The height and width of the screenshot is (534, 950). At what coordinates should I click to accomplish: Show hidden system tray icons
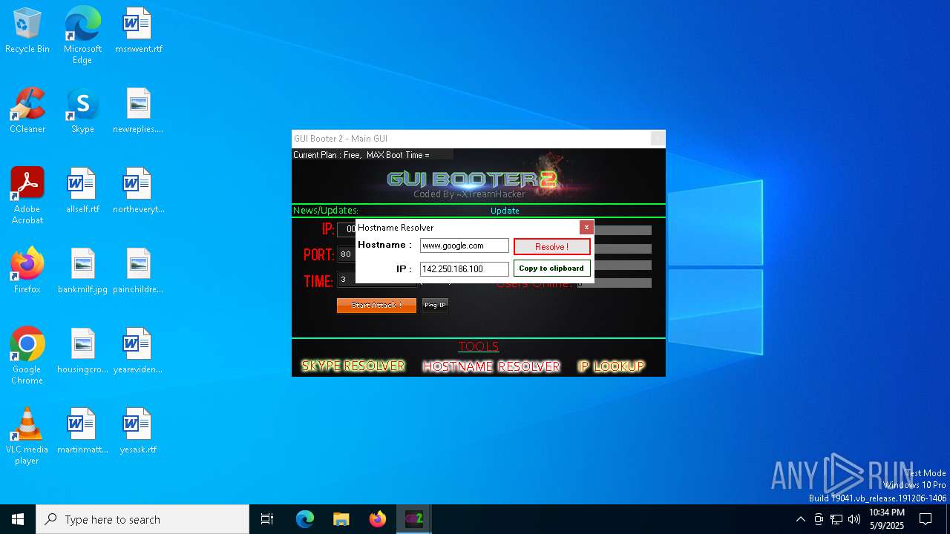click(800, 519)
